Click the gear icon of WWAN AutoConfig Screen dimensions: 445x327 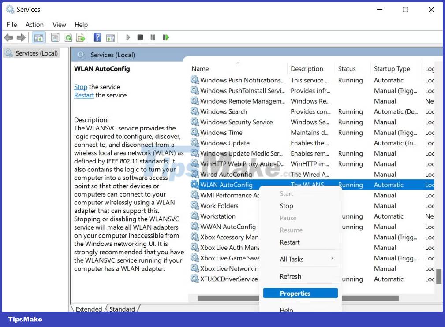[194, 227]
